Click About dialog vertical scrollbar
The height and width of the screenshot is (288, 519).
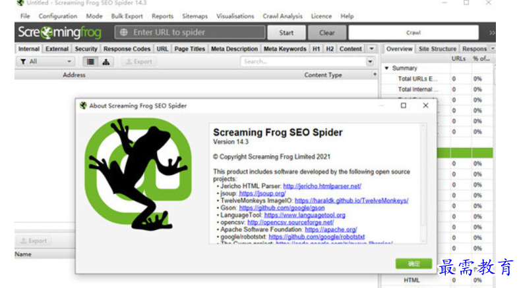click(423, 183)
